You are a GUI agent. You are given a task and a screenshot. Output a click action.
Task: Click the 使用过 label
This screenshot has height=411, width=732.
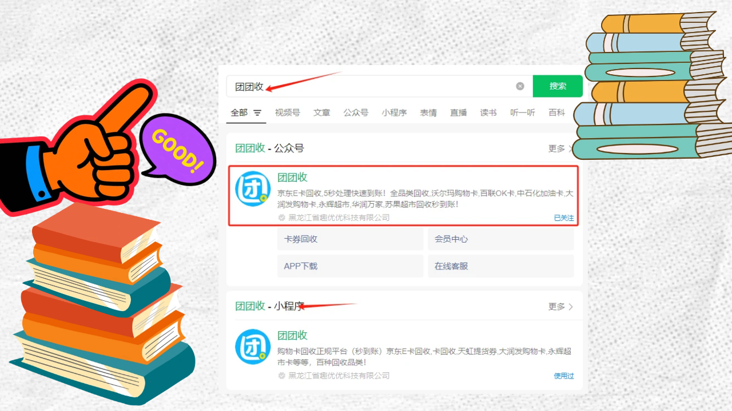tap(564, 376)
